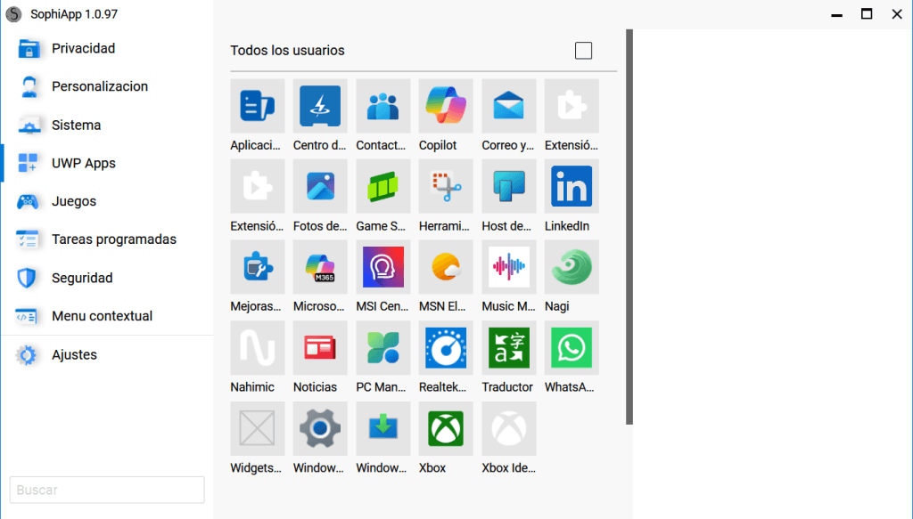Click the Noticias app tile
Screen dimensions: 913x519
[x=320, y=347]
